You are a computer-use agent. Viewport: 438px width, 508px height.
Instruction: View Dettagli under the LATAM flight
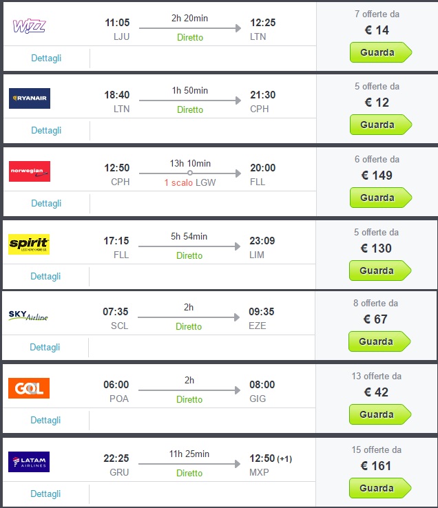(45, 494)
